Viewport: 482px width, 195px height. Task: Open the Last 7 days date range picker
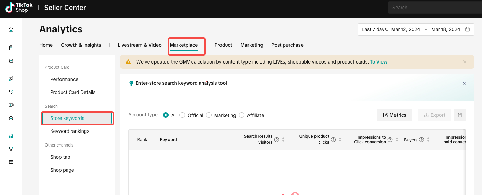tap(416, 29)
